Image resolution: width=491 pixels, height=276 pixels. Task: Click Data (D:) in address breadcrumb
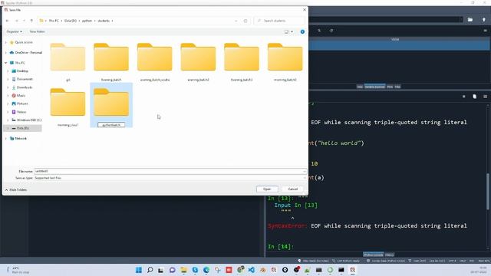pos(71,21)
